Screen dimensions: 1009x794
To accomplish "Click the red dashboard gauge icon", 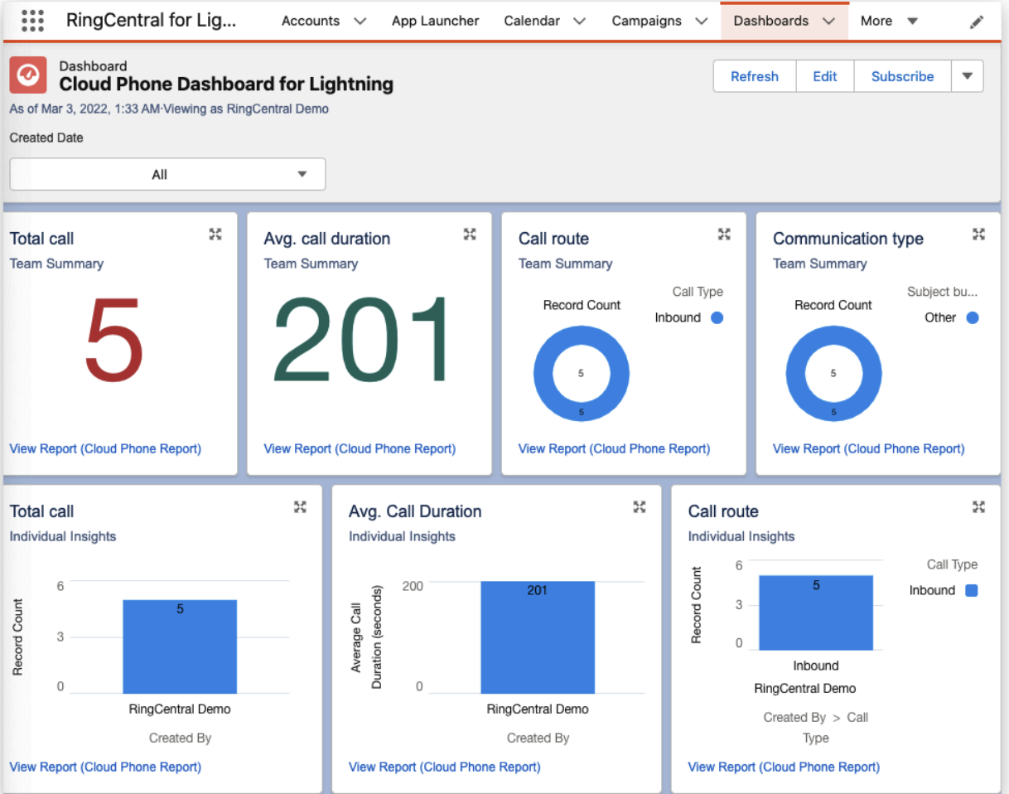I will coord(28,75).
